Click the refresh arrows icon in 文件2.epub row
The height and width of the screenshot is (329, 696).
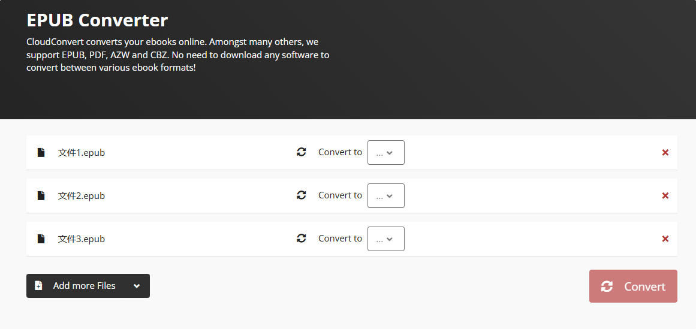click(x=302, y=195)
